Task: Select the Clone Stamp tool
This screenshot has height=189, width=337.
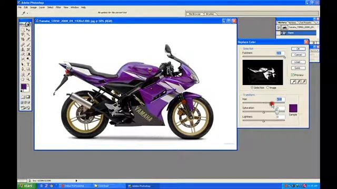Action: coord(23,49)
